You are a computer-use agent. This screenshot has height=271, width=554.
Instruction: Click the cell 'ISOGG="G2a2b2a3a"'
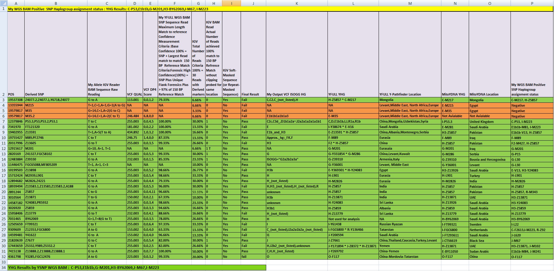pyautogui.click(x=297, y=159)
